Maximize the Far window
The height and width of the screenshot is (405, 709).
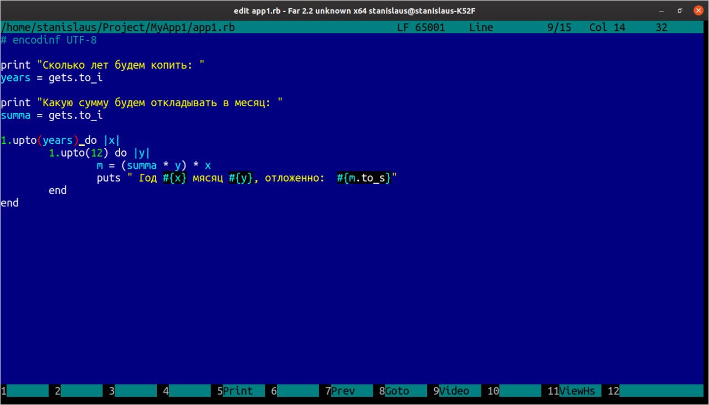[679, 11]
